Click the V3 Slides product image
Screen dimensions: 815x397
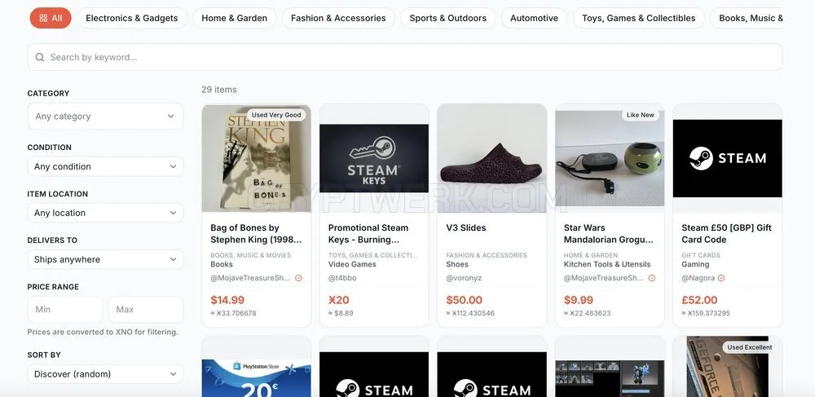click(491, 158)
